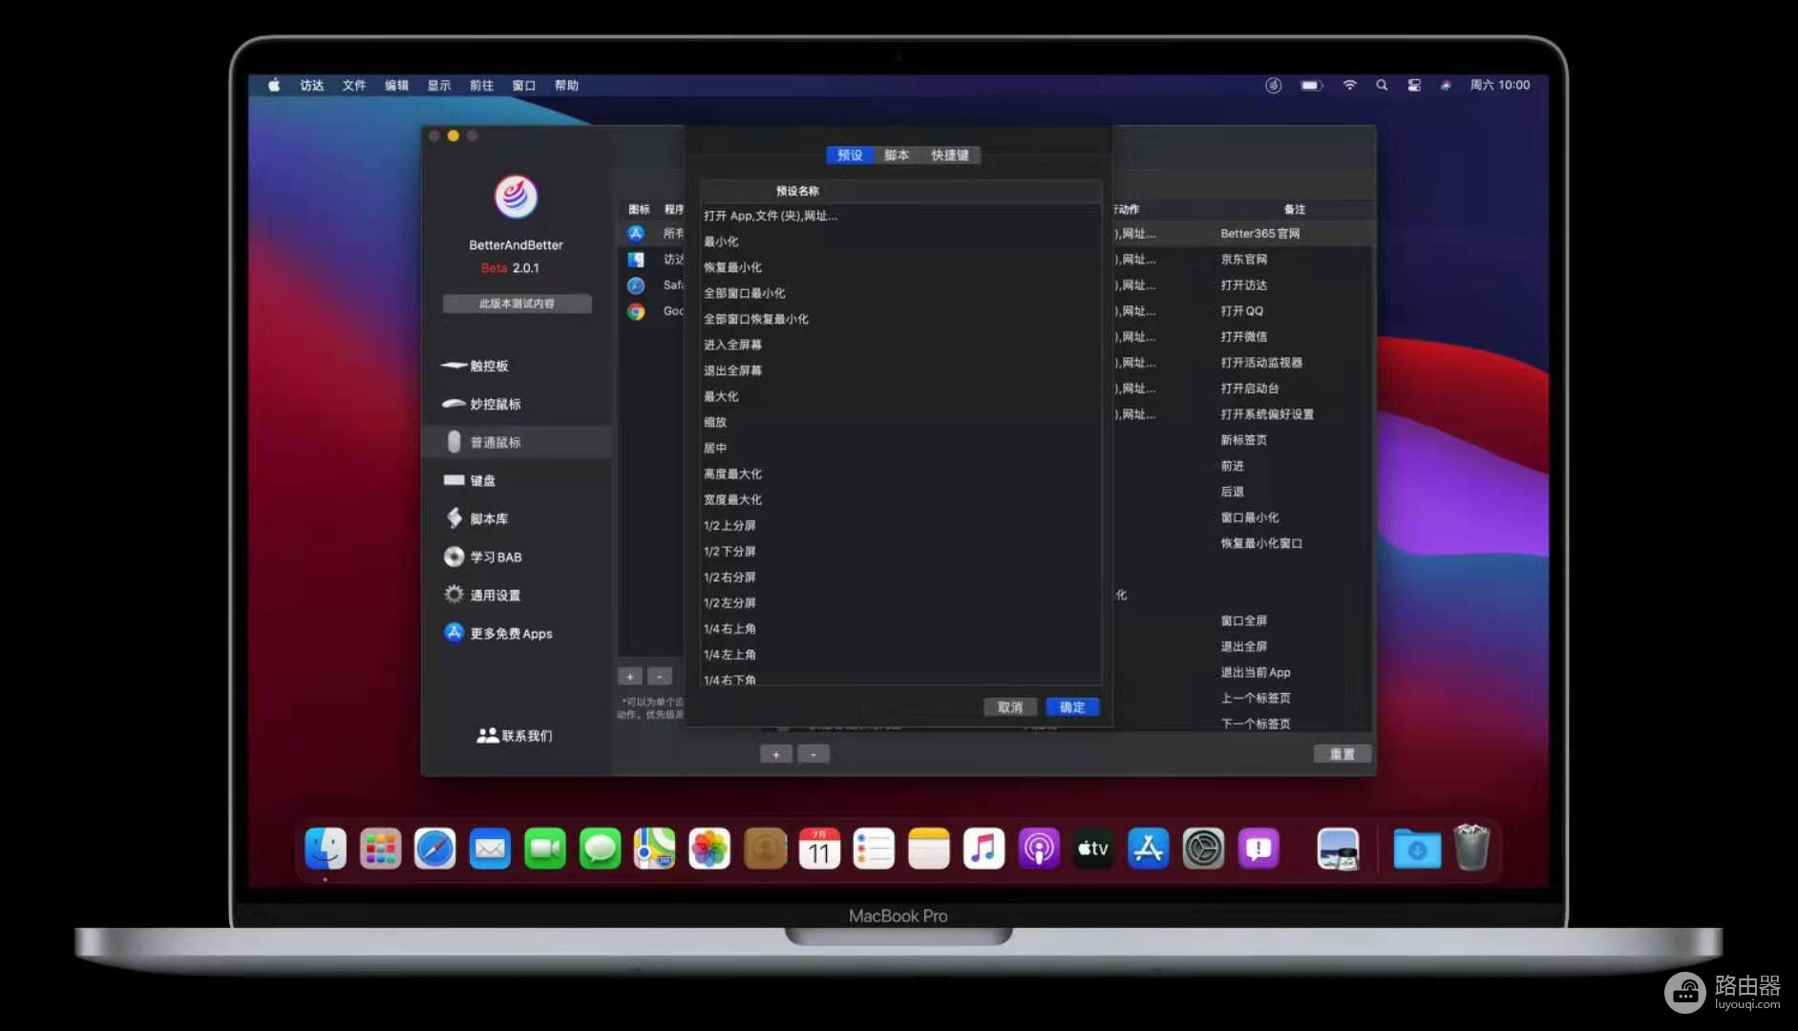The height and width of the screenshot is (1031, 1798).
Task: Select the 全部窗口最小化 preset
Action: coord(900,293)
